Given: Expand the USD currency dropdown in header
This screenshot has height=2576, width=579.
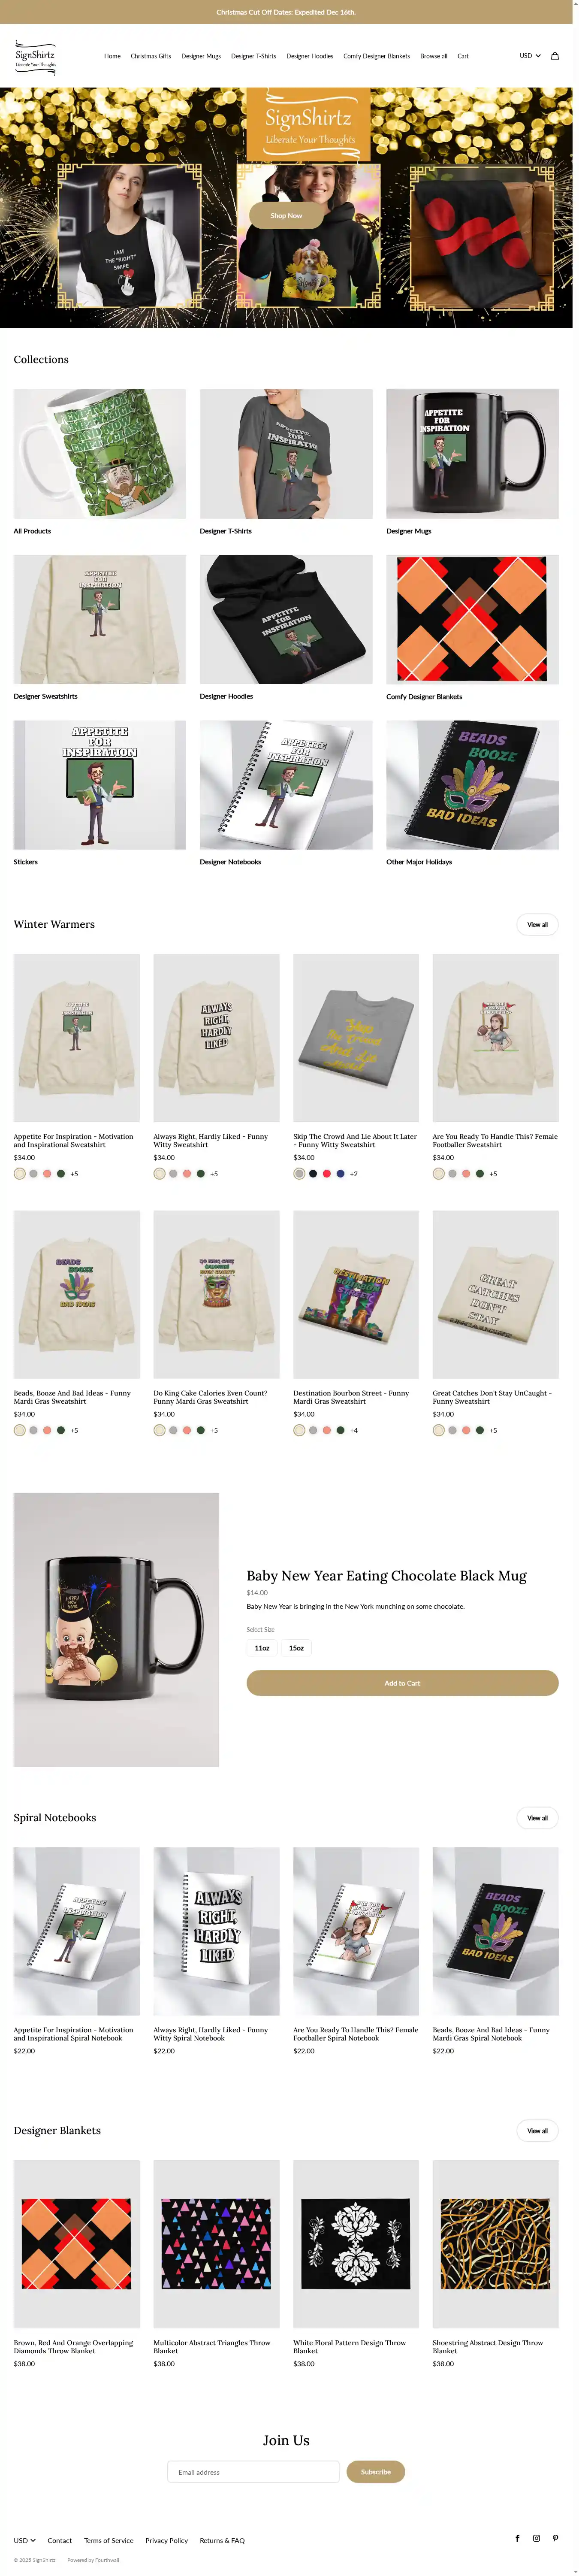Looking at the screenshot, I should [530, 56].
